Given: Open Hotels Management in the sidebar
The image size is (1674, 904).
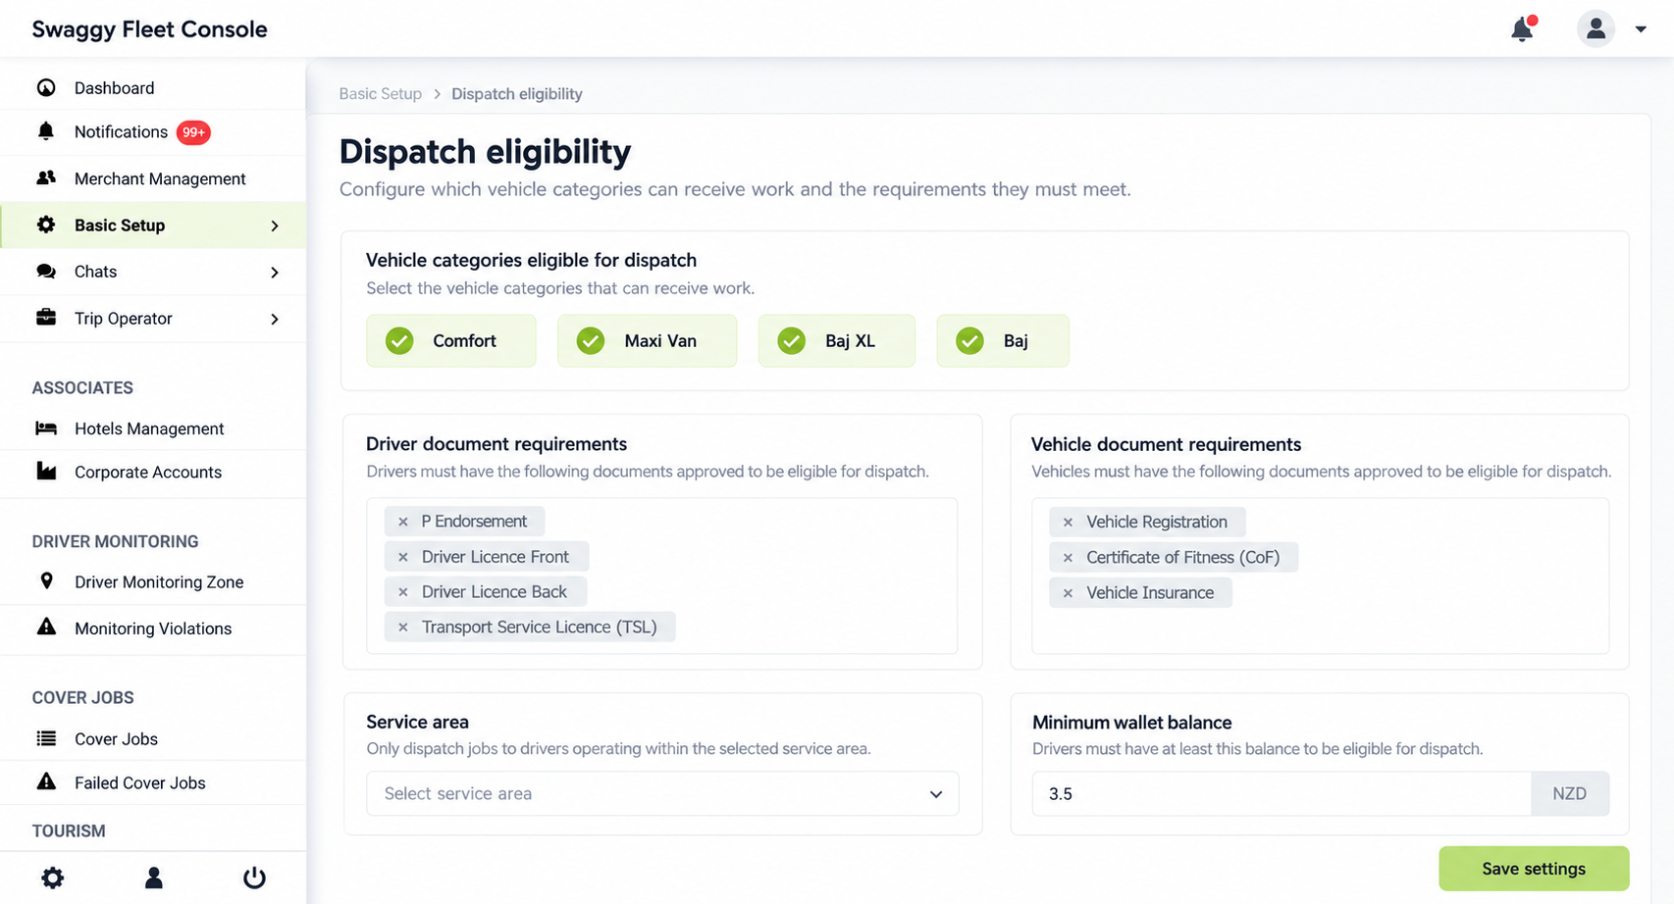Looking at the screenshot, I should point(153,428).
